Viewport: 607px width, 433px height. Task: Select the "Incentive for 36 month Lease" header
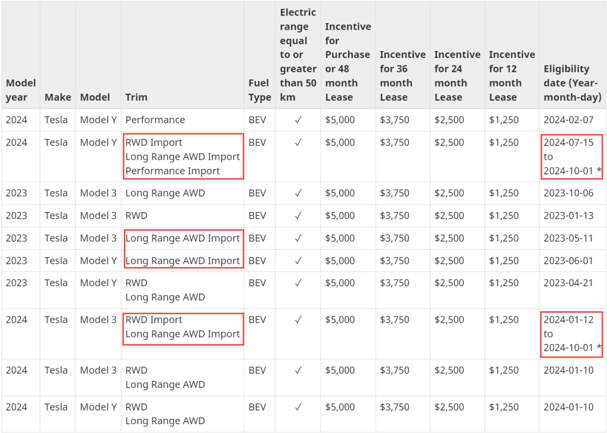coord(402,76)
